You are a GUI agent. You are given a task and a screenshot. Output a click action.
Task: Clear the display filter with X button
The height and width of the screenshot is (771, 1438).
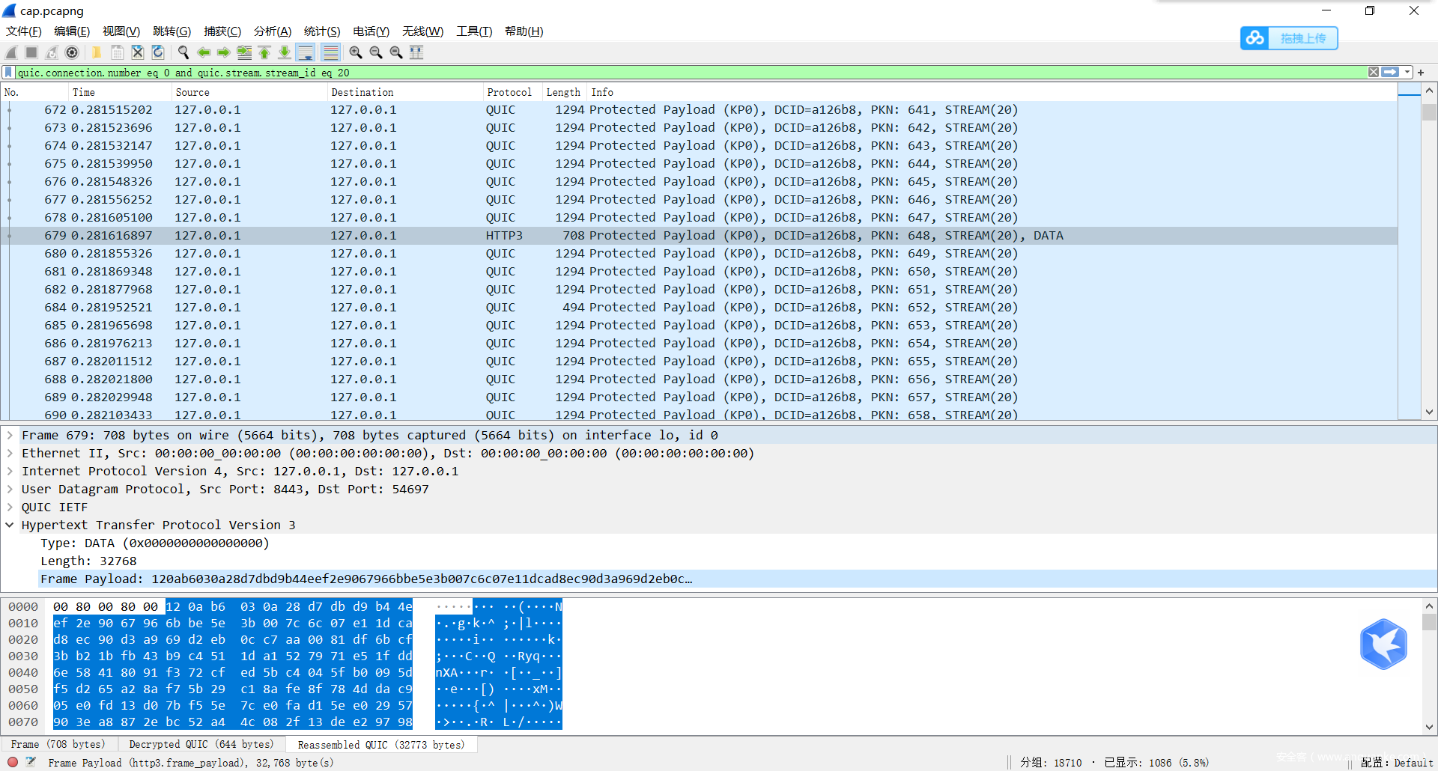coord(1373,73)
